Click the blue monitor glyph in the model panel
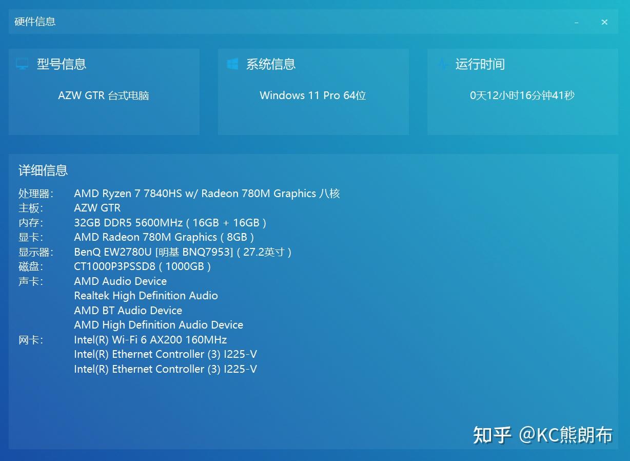 click(x=23, y=63)
